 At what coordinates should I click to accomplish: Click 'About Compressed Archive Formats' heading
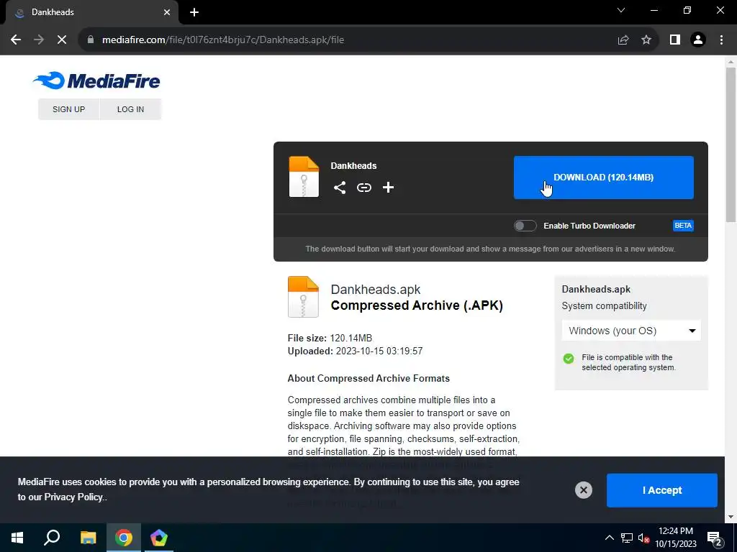[368, 378]
